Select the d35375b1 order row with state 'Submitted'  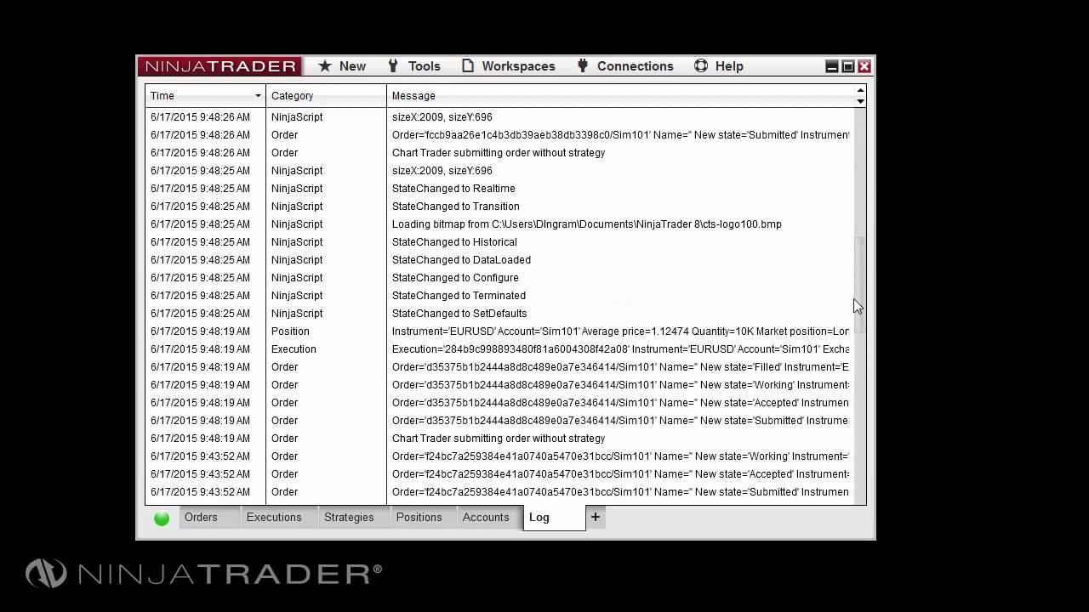(500, 421)
